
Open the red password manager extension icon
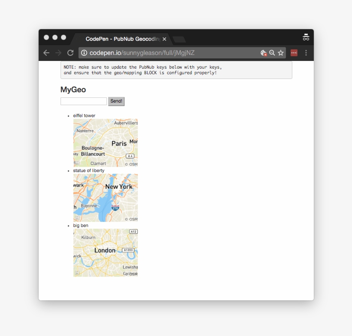pyautogui.click(x=294, y=52)
